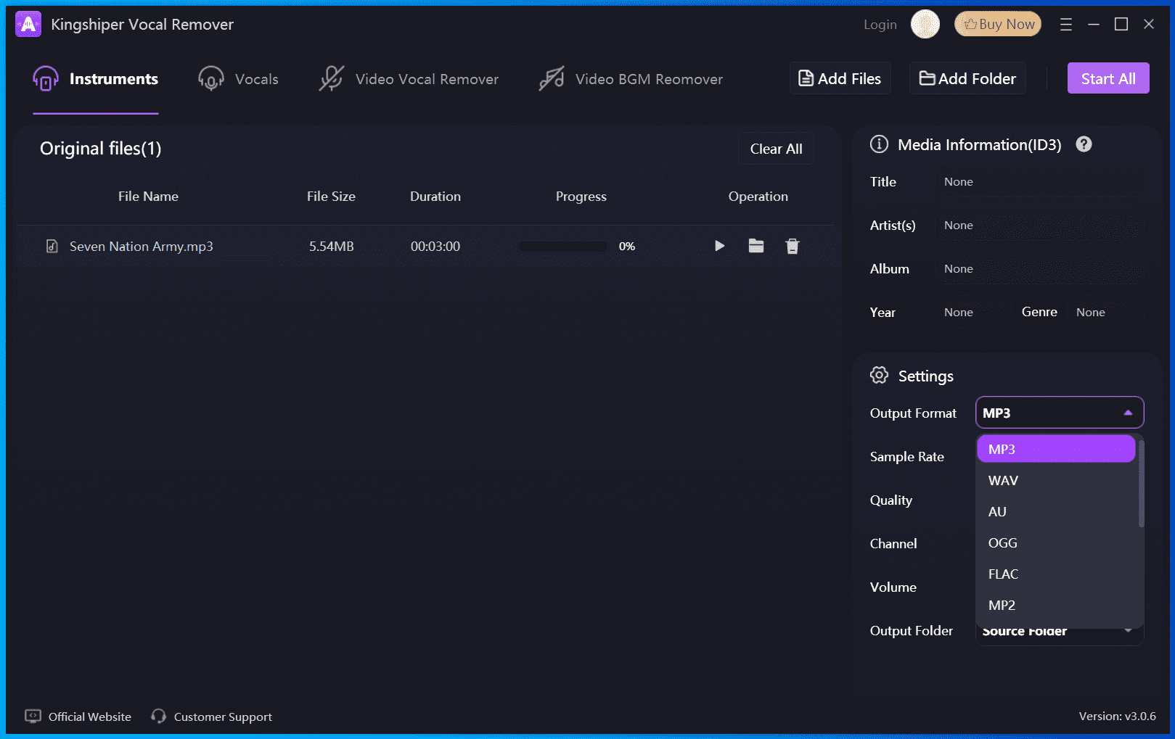
Task: Click the File Name column header
Action: click(148, 197)
